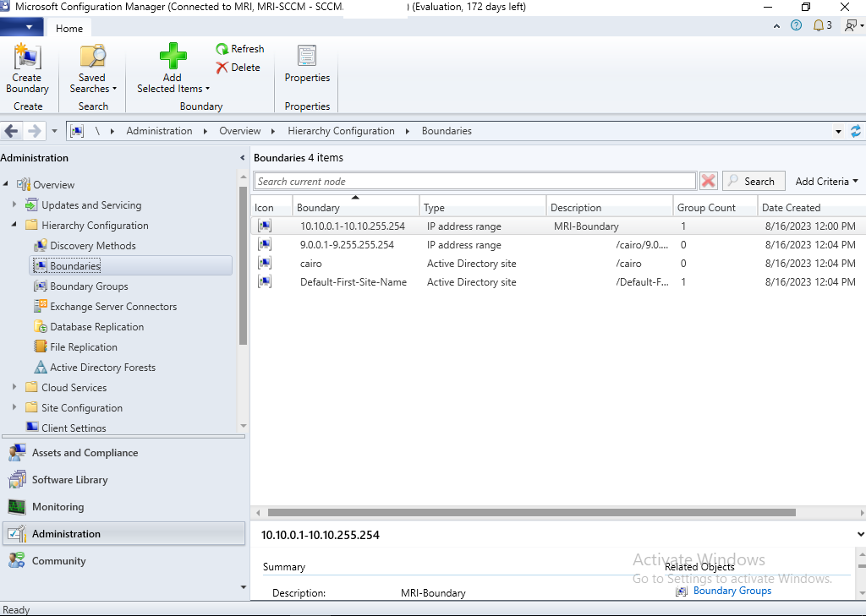This screenshot has width=866, height=616.
Task: Sort by the Description column header
Action: pos(610,208)
